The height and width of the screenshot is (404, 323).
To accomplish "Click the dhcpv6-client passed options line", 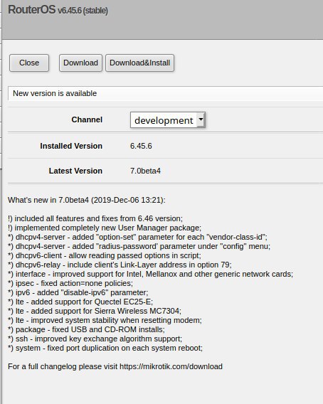I will (x=105, y=255).
